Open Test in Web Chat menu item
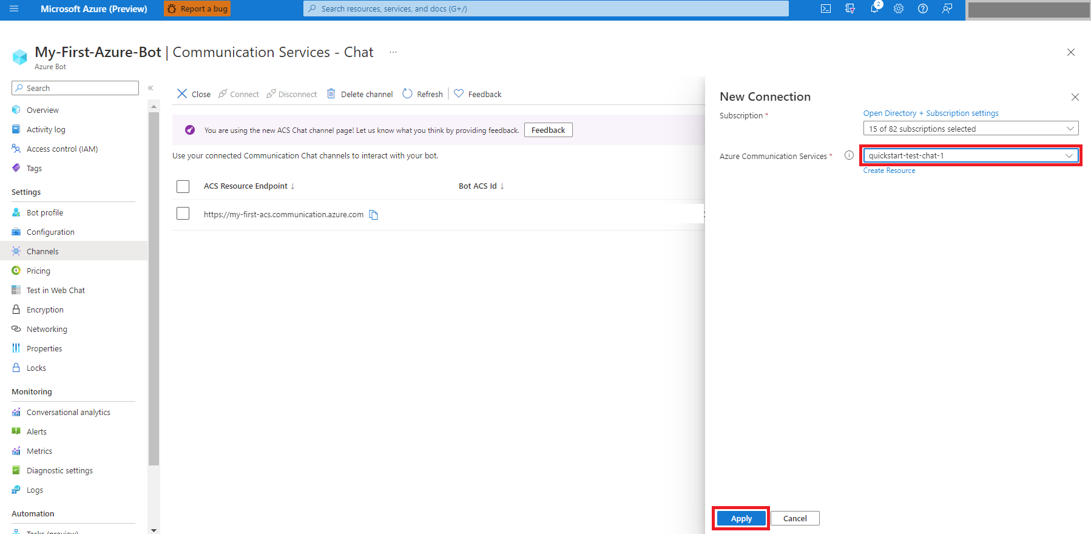Image resolution: width=1091 pixels, height=534 pixels. point(55,290)
